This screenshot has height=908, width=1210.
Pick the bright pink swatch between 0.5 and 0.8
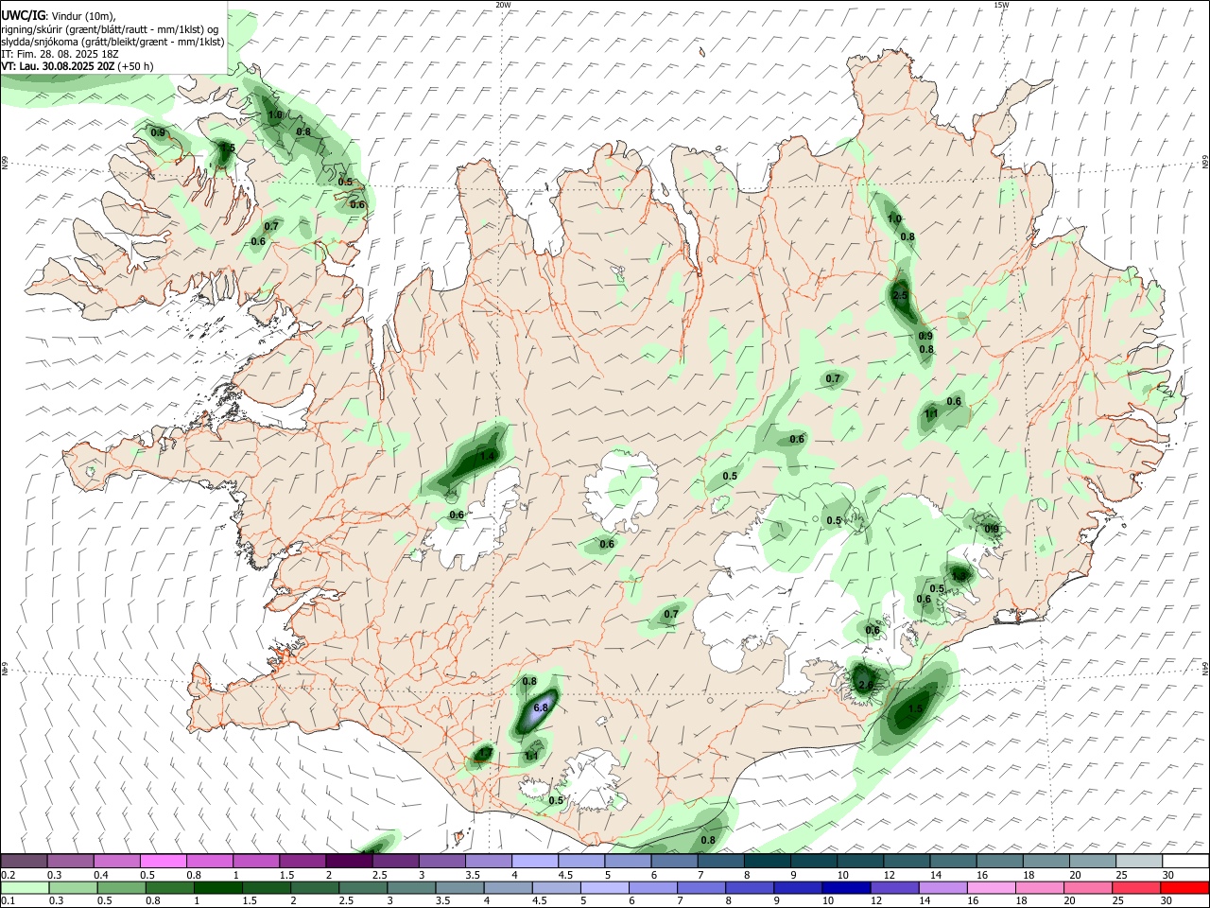pos(163,861)
